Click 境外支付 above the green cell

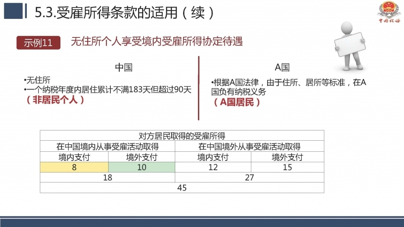142,157
